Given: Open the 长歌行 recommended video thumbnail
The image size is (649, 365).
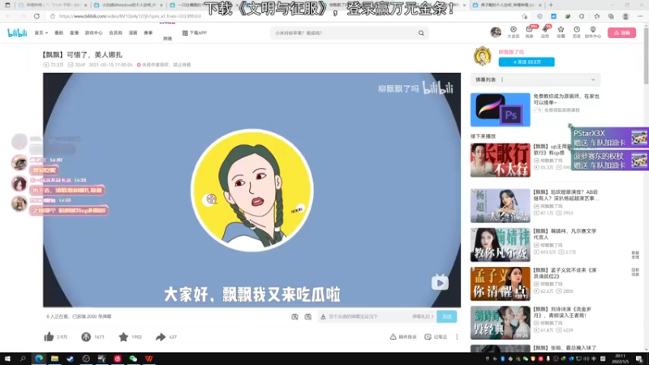Looking at the screenshot, I should (x=500, y=160).
